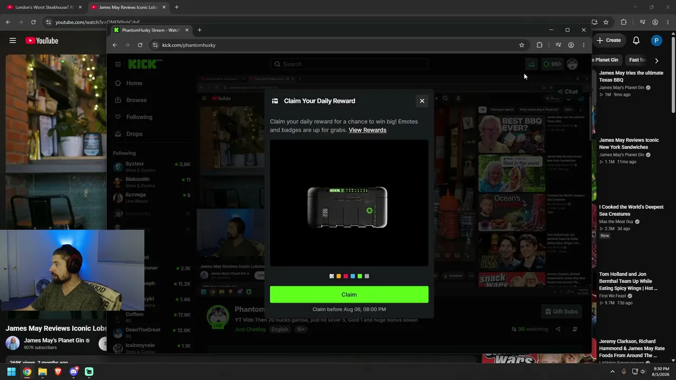Viewport: 676px width, 380px height.
Task: Reload the YouTube page
Action: 33,22
